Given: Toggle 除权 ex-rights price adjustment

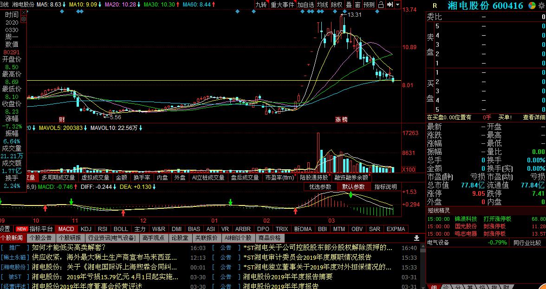Looking at the screenshot, I should pos(337,5).
